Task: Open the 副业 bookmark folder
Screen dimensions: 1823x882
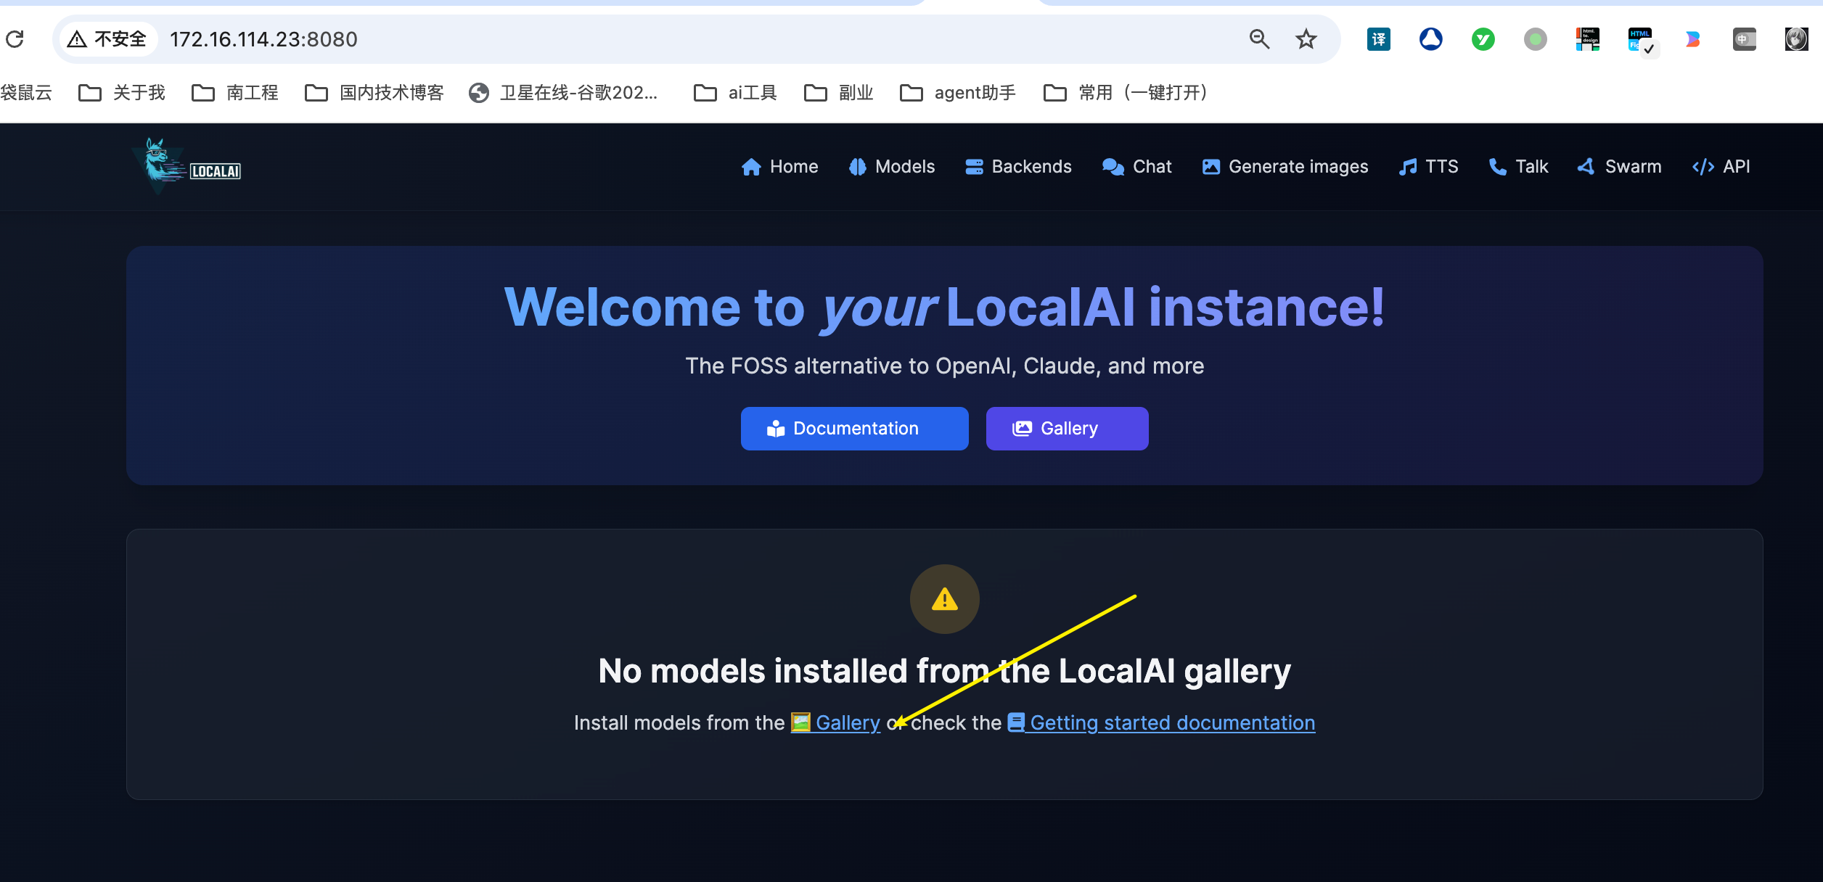Action: pos(839,93)
